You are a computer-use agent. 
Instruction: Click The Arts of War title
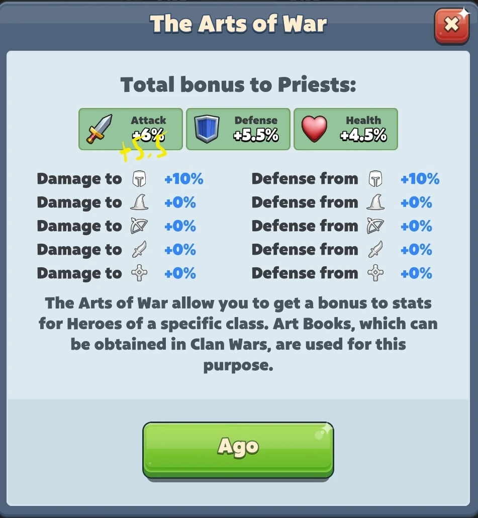tap(238, 24)
